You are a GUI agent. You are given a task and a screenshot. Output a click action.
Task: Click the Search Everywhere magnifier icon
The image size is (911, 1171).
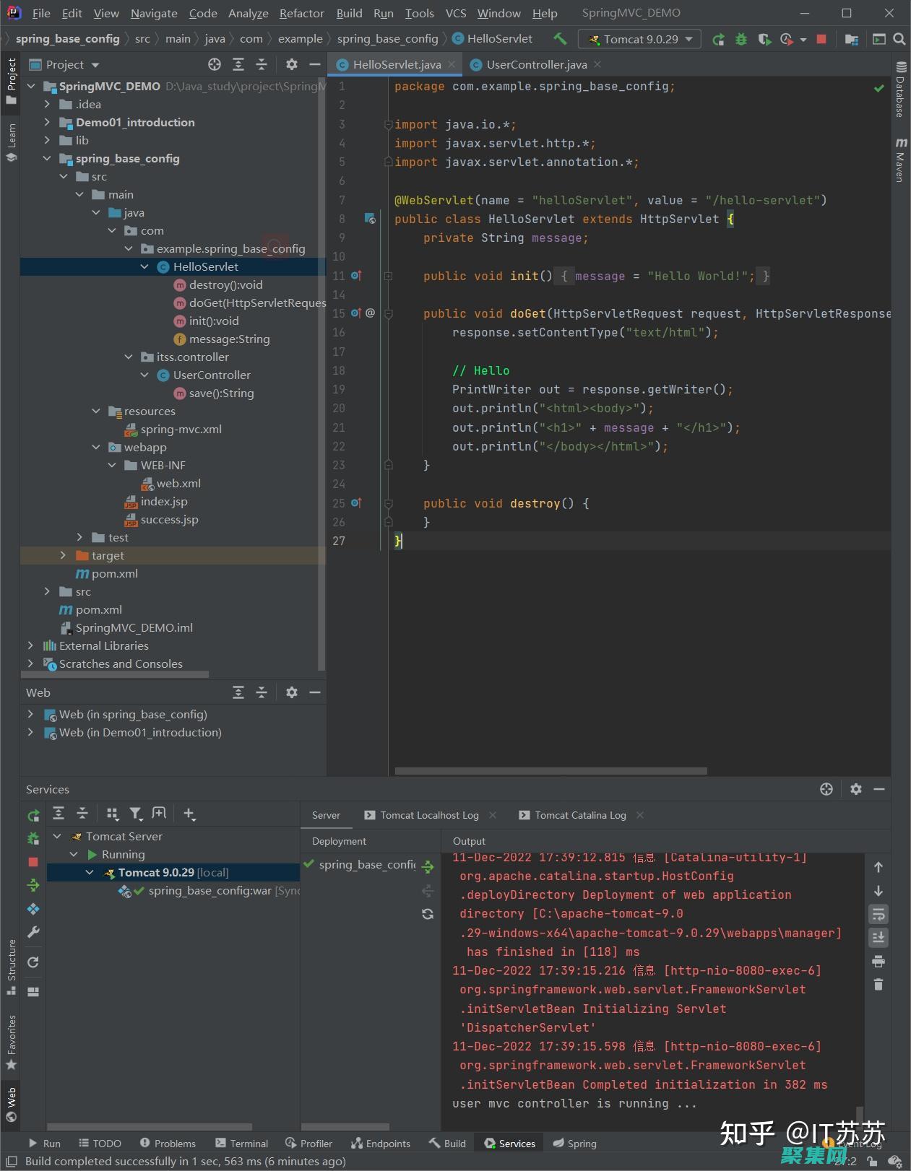tap(899, 39)
